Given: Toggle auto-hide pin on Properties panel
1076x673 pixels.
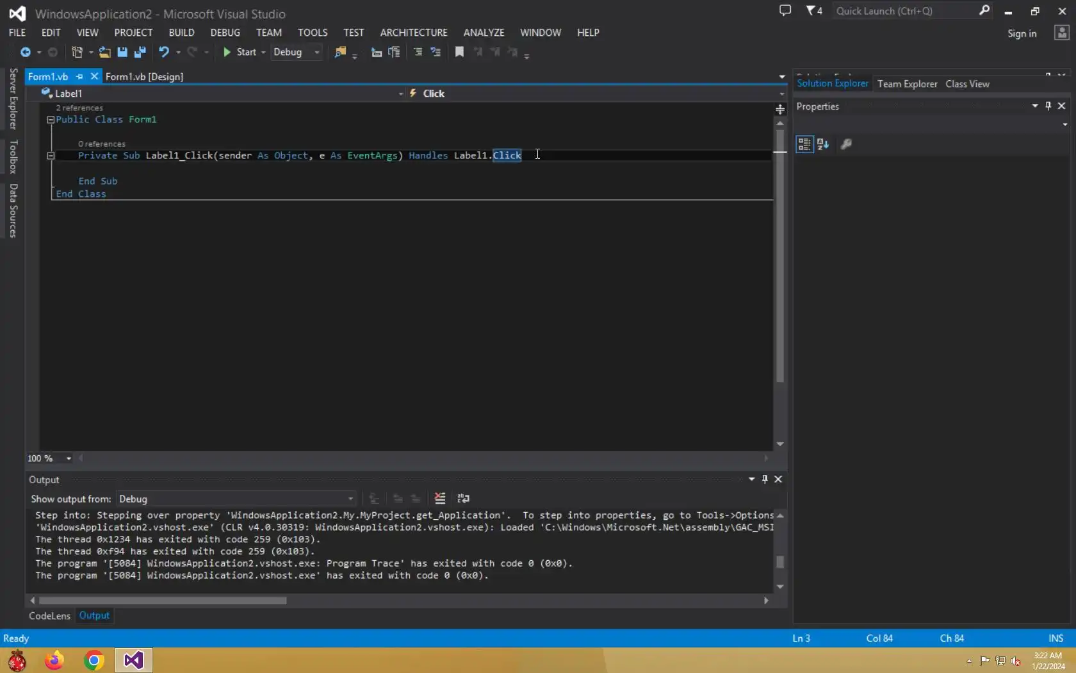Looking at the screenshot, I should point(1048,106).
